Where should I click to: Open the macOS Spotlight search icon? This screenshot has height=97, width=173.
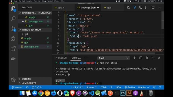[x=158, y=1]
